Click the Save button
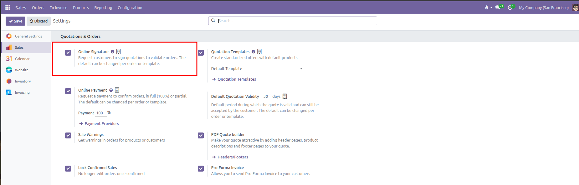Viewport: 579px width, 185px height. click(15, 21)
